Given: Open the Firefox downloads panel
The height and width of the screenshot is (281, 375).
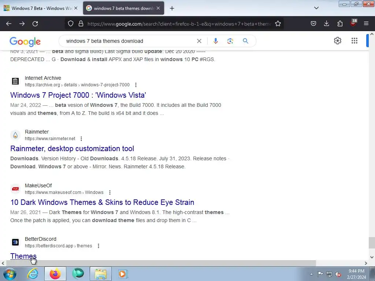Looking at the screenshot, I should [x=326, y=24].
